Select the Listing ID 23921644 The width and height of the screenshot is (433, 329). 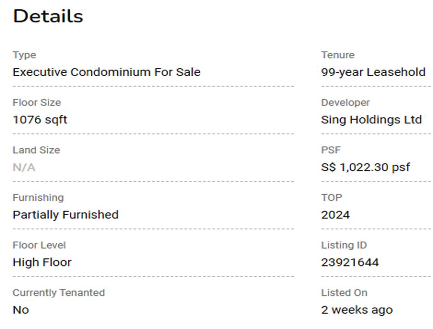[x=350, y=262]
